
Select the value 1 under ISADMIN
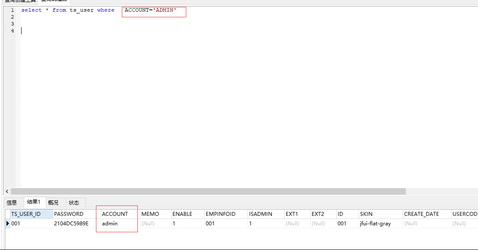tap(266, 224)
